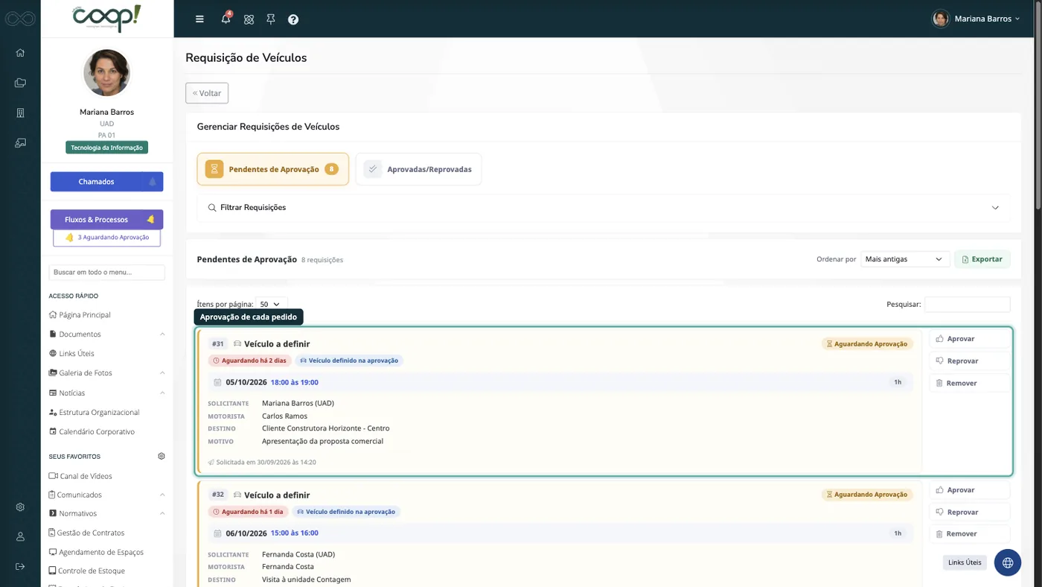Image resolution: width=1042 pixels, height=587 pixels.
Task: Open Mariana Barros user dropdown
Action: coord(976,19)
